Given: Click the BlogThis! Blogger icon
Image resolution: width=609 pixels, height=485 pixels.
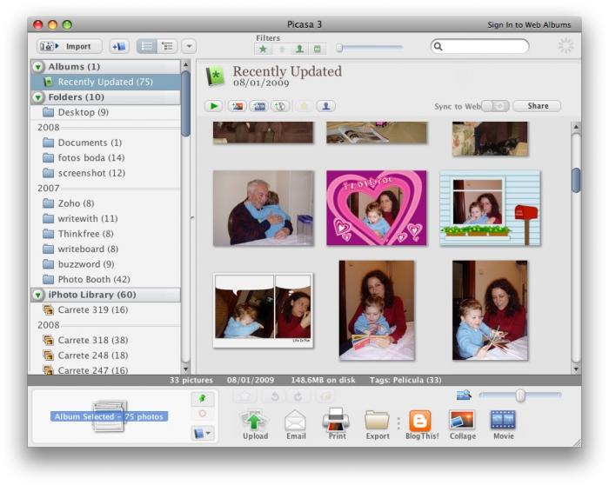Looking at the screenshot, I should coord(420,422).
